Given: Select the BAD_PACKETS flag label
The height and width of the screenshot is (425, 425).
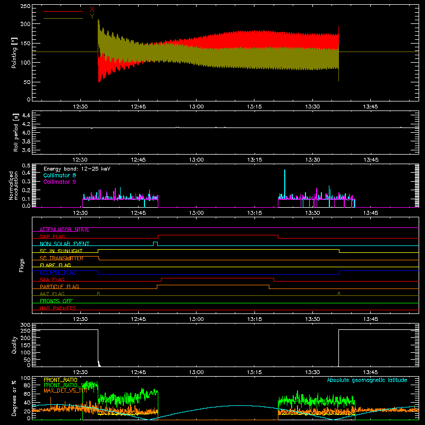Looking at the screenshot, I should [x=58, y=309].
